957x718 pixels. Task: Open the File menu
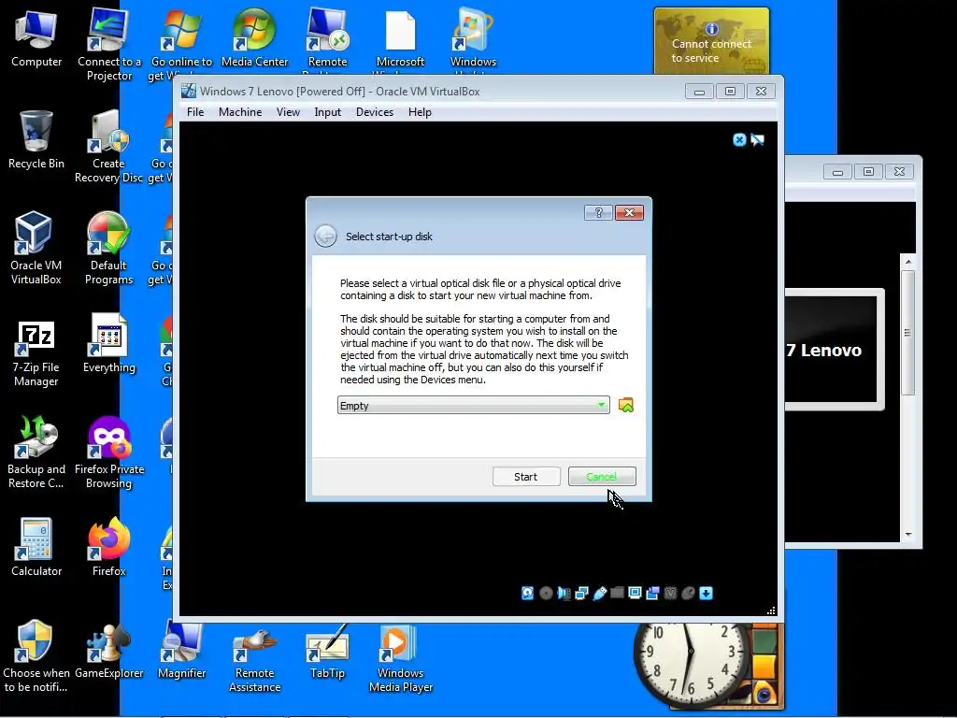point(195,112)
